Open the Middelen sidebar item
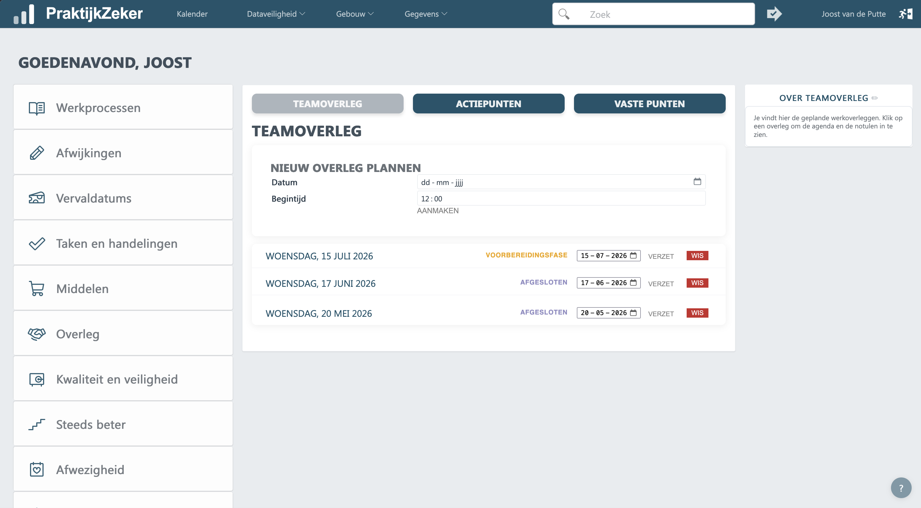The height and width of the screenshot is (508, 921). click(x=123, y=288)
